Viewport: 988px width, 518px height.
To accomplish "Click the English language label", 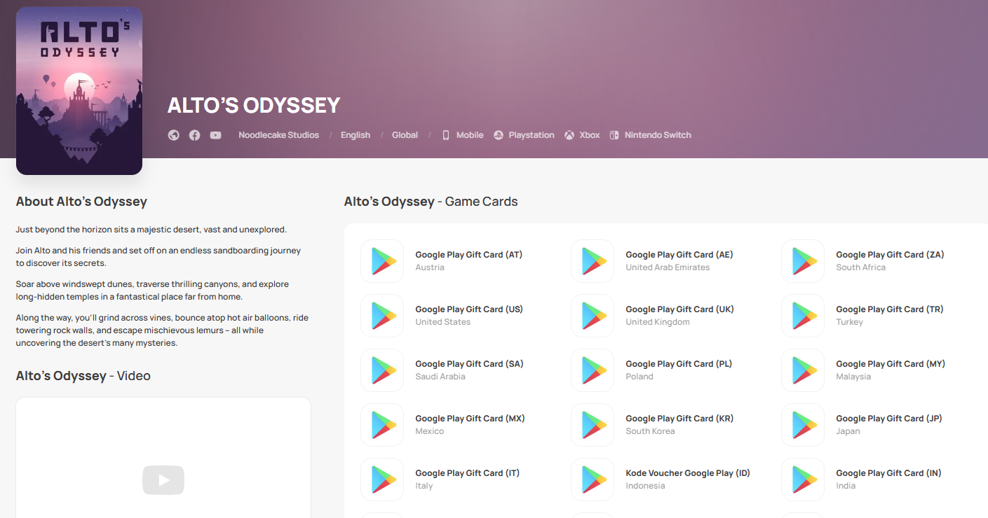I will pos(356,135).
